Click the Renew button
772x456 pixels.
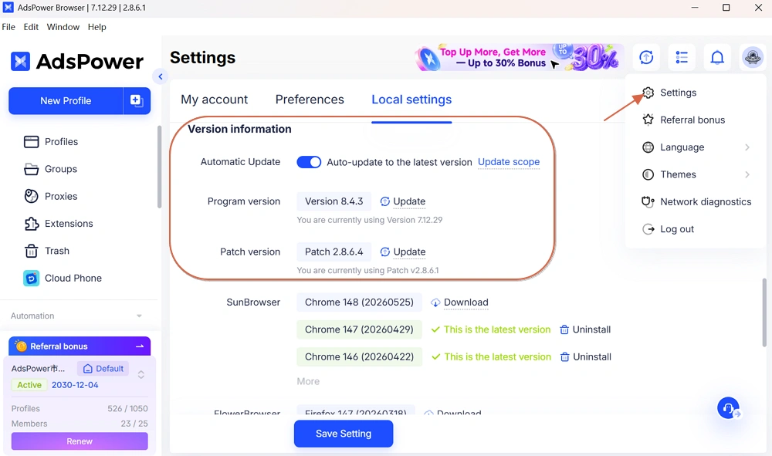tap(80, 441)
